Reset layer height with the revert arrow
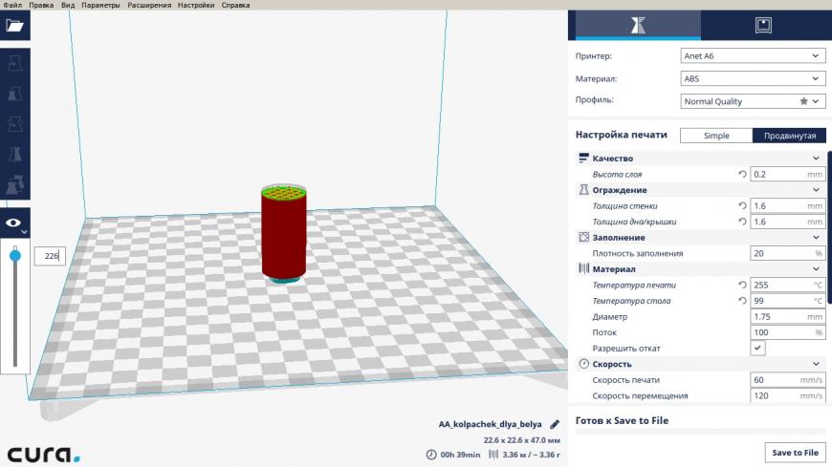 point(742,174)
